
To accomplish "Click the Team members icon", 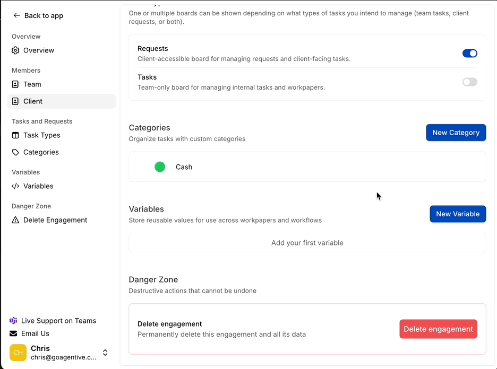I will click(16, 84).
